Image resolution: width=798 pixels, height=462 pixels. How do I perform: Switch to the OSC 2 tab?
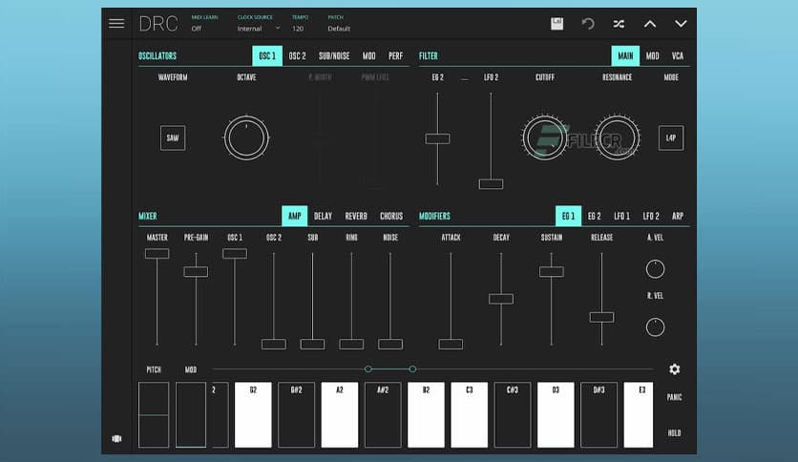pos(298,56)
